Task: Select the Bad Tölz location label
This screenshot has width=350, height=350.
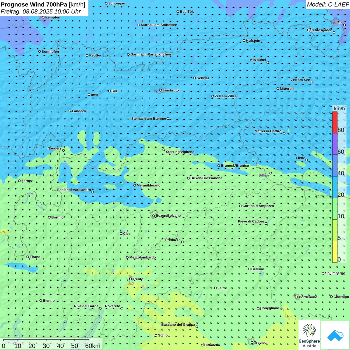Action: click(187, 11)
